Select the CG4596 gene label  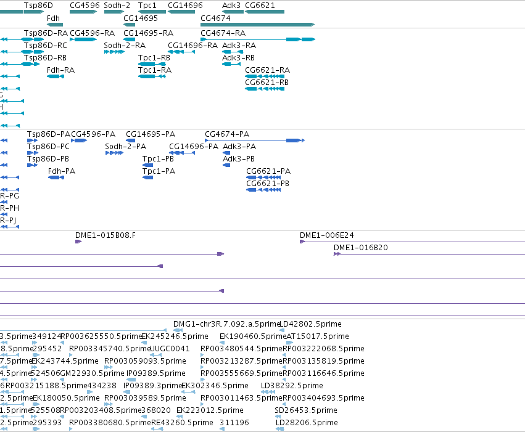click(x=85, y=6)
